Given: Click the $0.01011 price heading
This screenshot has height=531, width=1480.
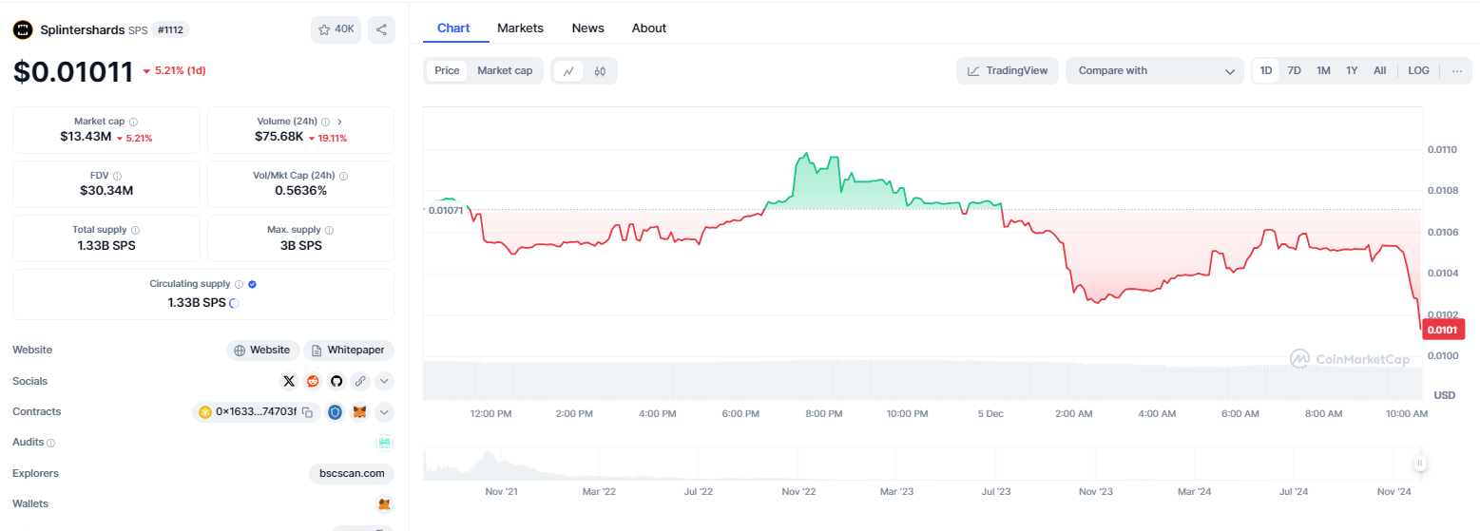Looking at the screenshot, I should (72, 72).
